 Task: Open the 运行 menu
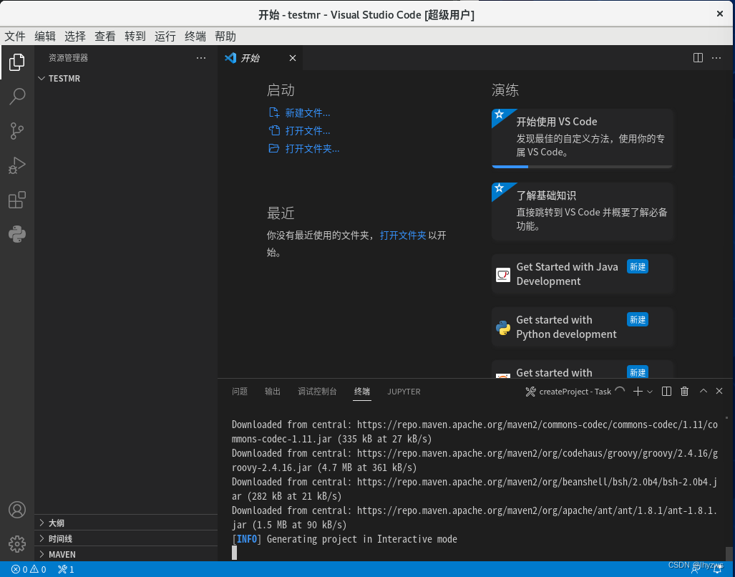point(165,36)
